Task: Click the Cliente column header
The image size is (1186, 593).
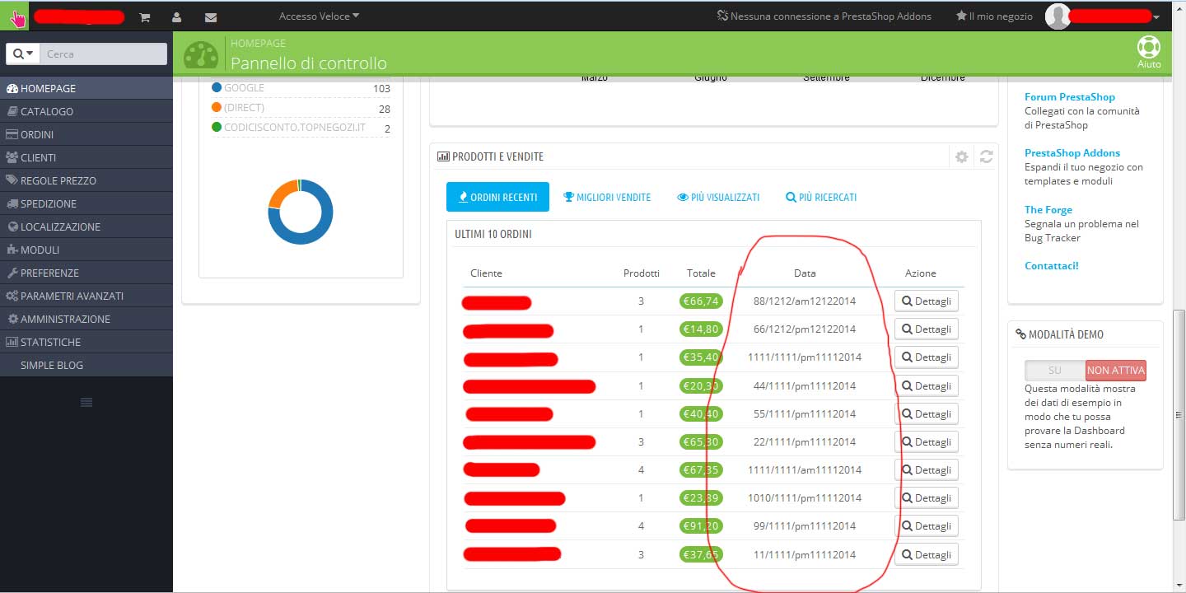Action: pos(486,273)
